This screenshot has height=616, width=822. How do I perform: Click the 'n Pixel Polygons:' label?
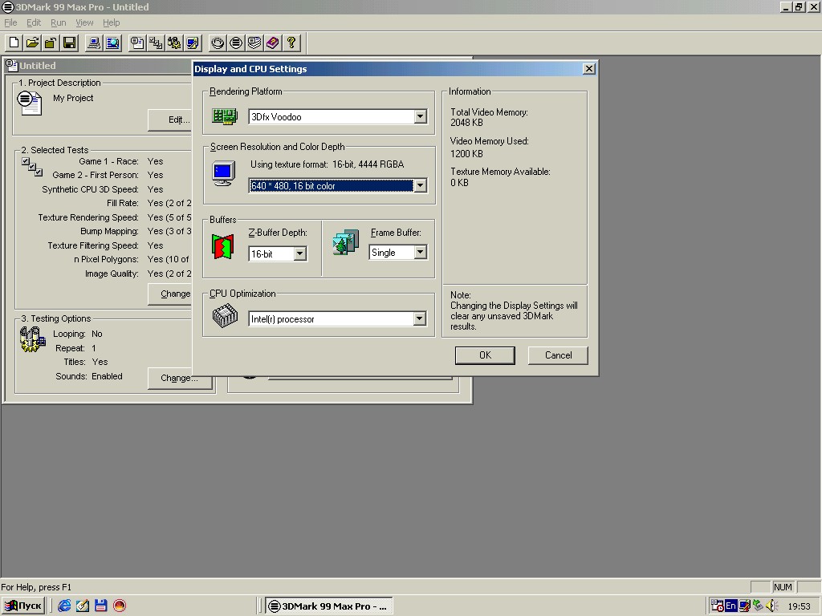[x=107, y=259]
